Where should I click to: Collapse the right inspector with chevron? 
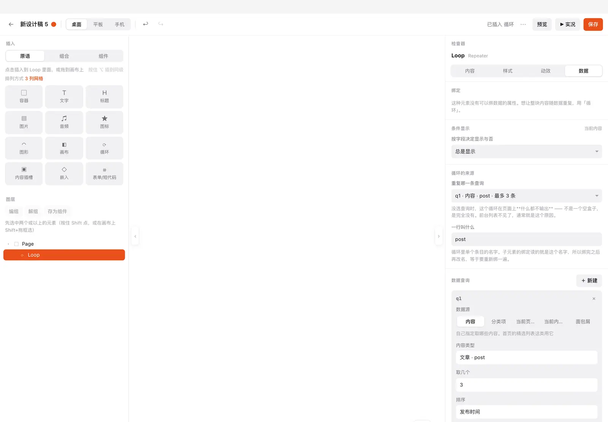click(439, 236)
